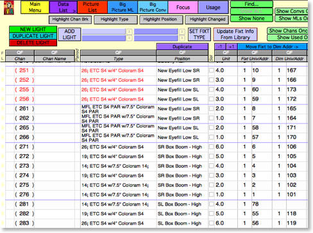Sort by the Unit column header
This screenshot has height=233, width=313.
[x=226, y=59]
